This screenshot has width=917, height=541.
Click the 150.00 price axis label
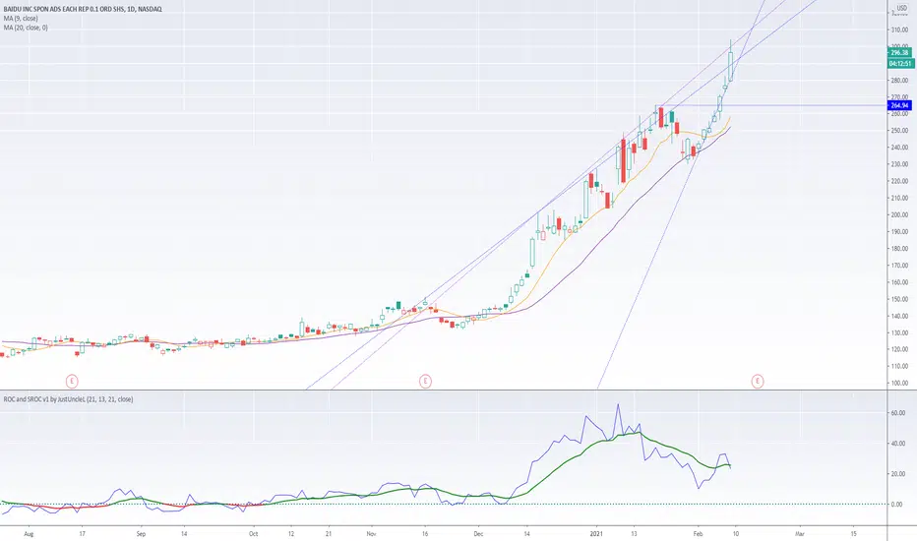tap(899, 299)
